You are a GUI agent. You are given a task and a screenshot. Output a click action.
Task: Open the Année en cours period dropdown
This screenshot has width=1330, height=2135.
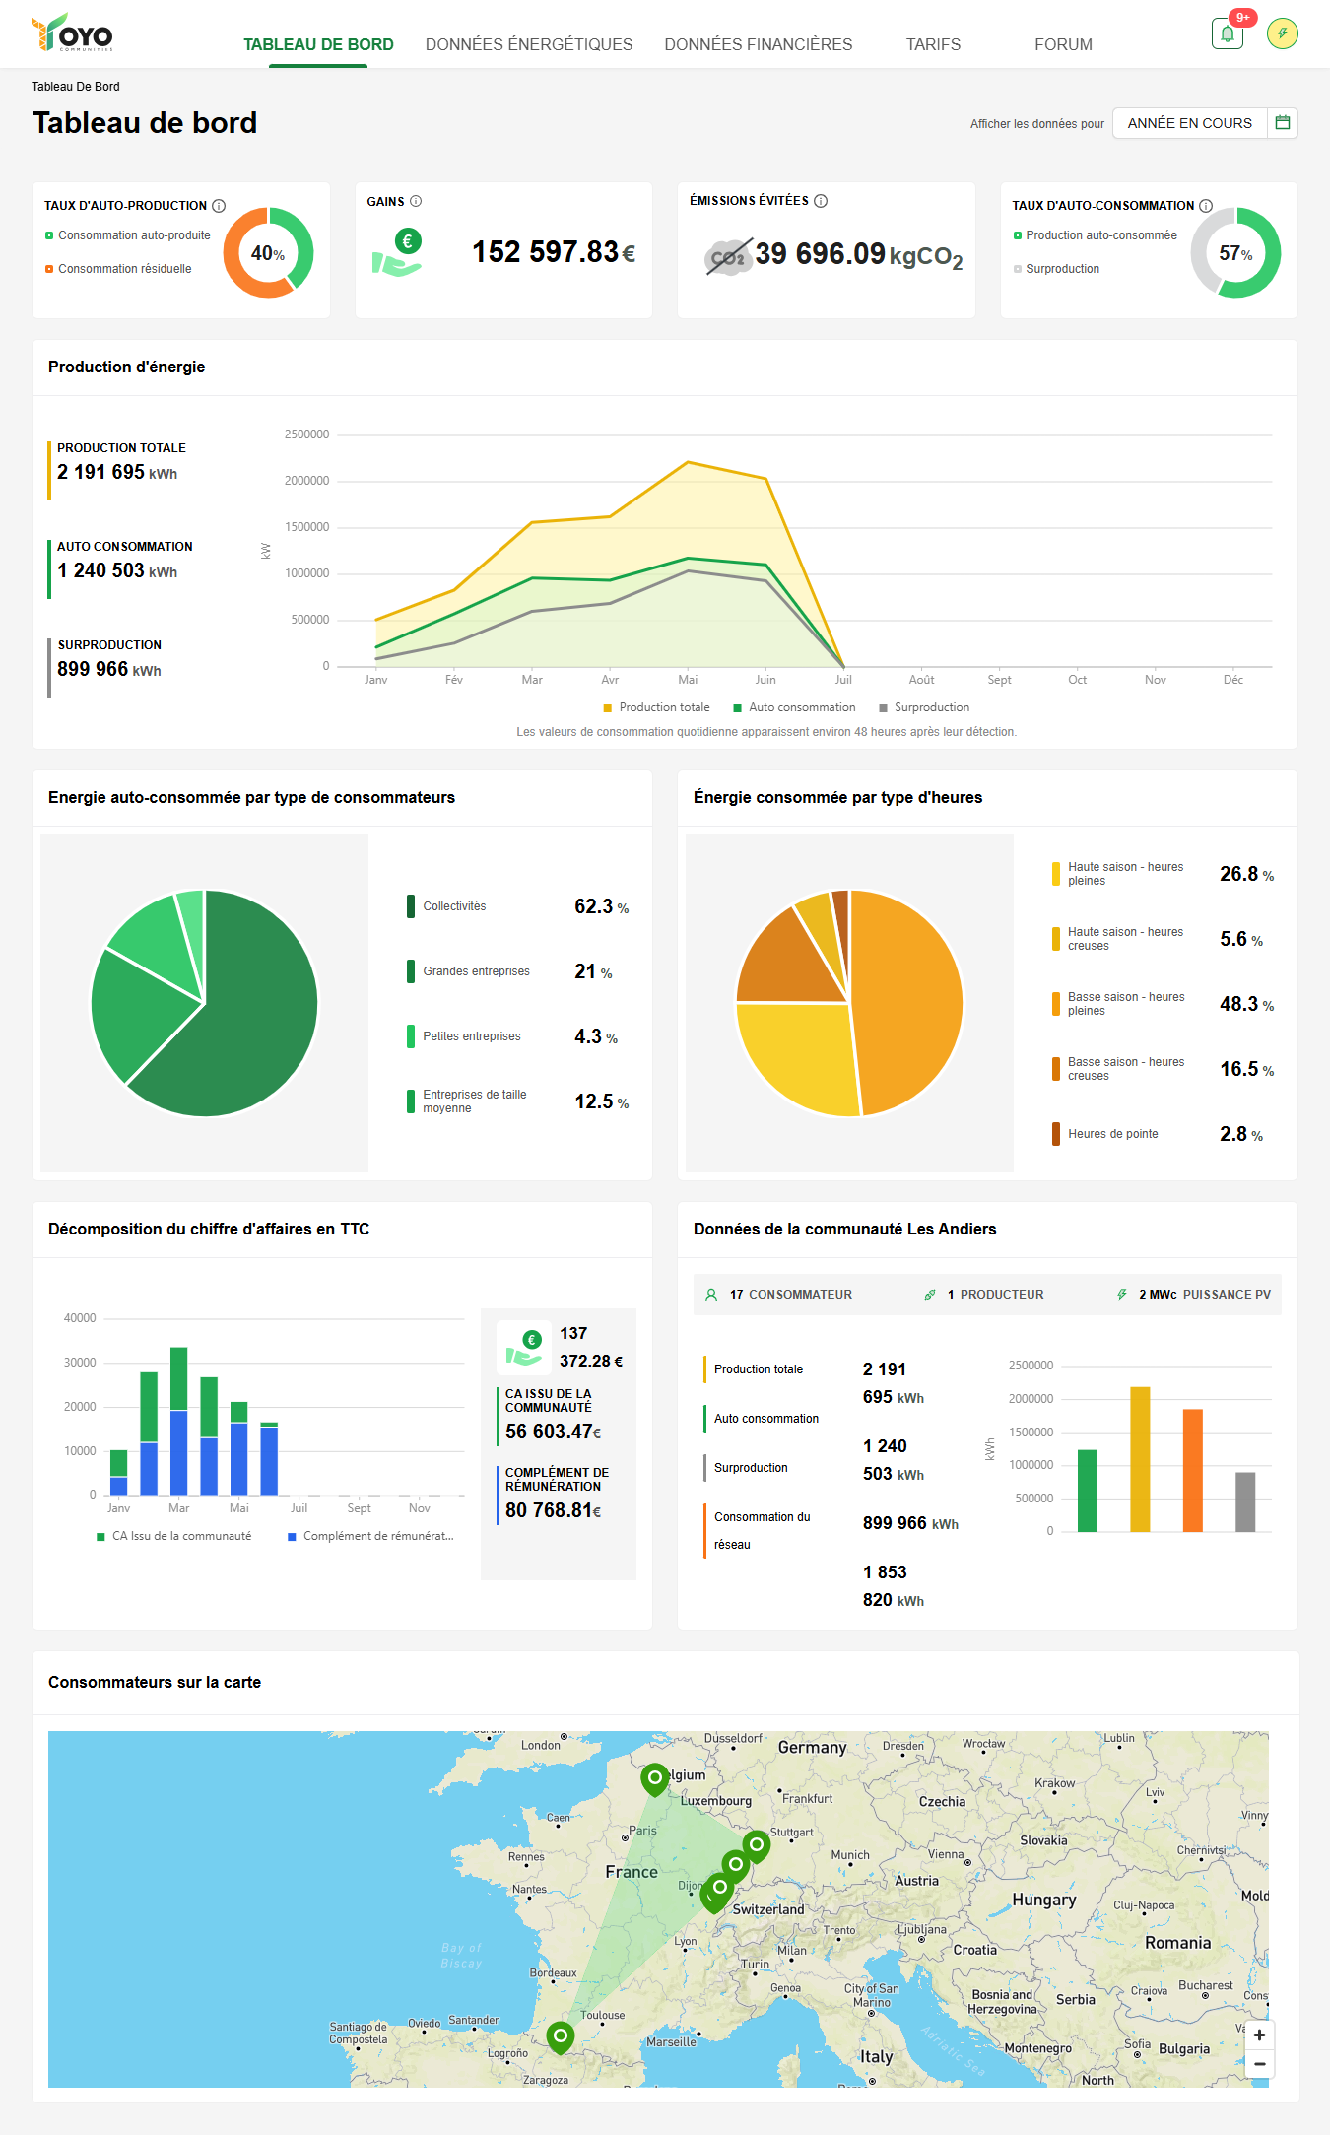coord(1189,123)
